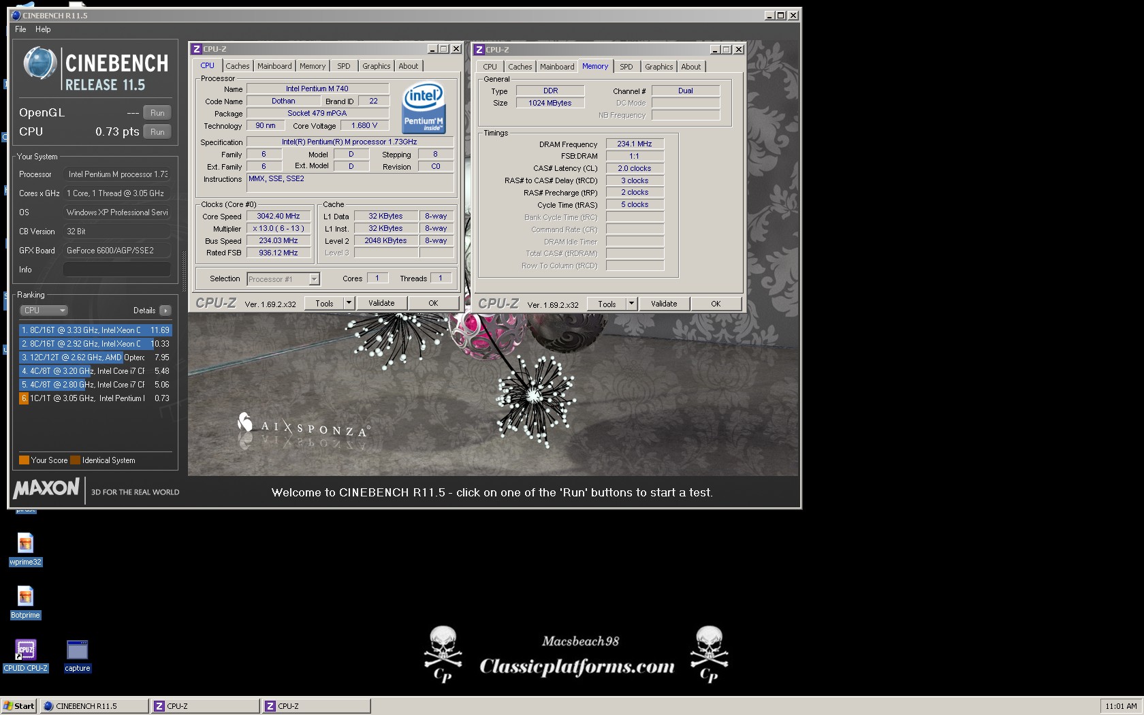Click OK in Memory CPU-Z window

click(x=716, y=304)
